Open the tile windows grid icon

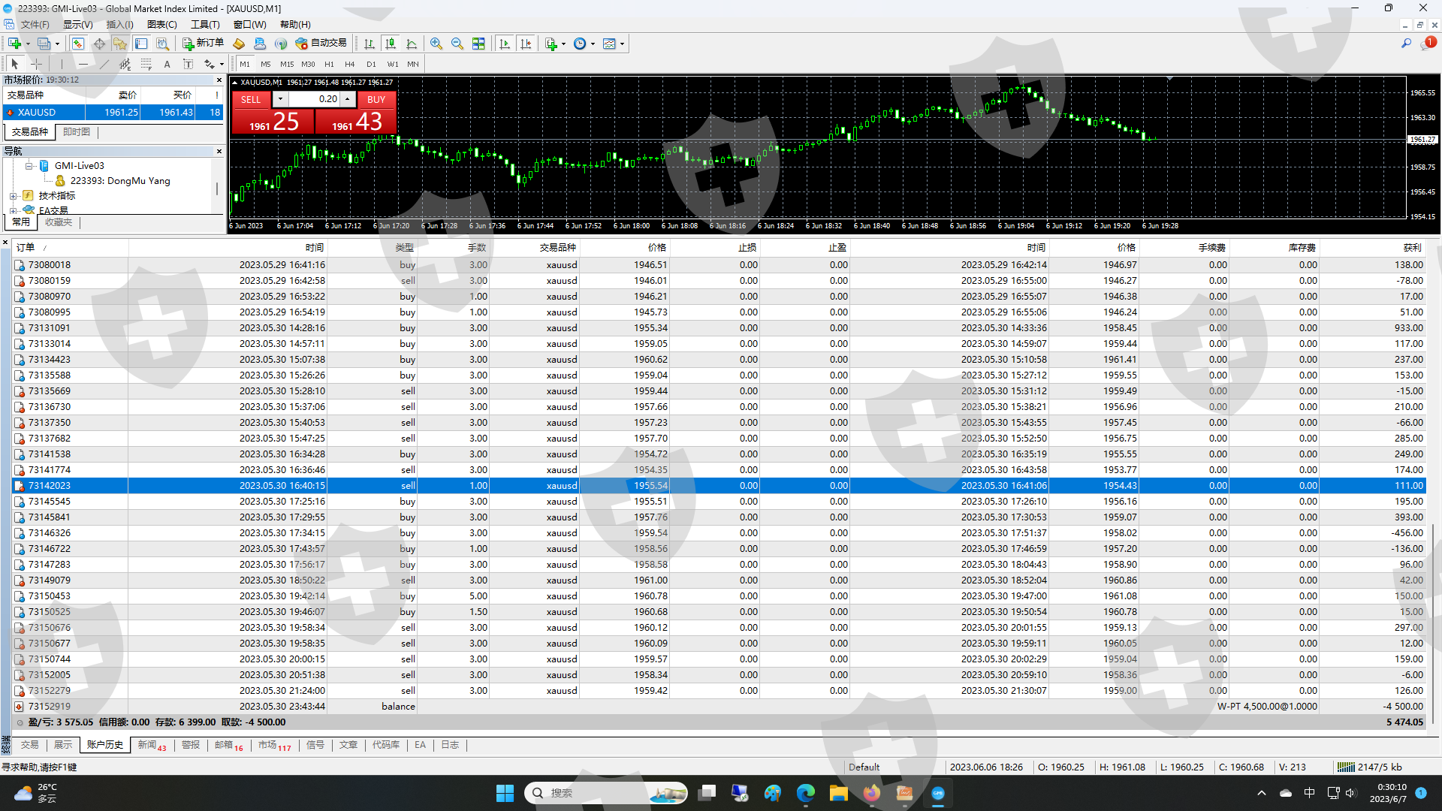478,44
